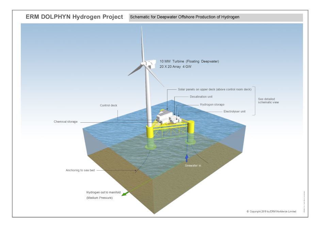Click the blue seawater intake arrow
Screen dimensions: 320x226
[186, 158]
